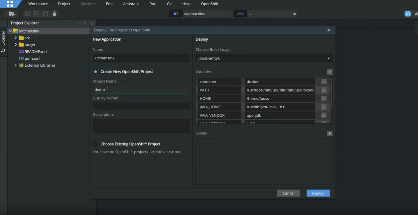This screenshot has height=215, width=418.
Task: Click the Project Name input field
Action: [141, 89]
